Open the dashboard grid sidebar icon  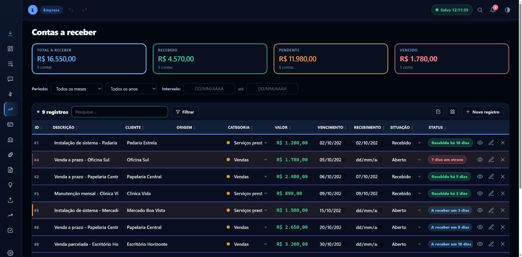click(x=10, y=49)
